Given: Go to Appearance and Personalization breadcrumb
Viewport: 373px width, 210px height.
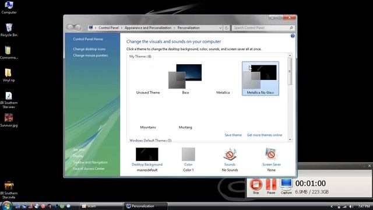Looking at the screenshot, I should click(x=148, y=28).
